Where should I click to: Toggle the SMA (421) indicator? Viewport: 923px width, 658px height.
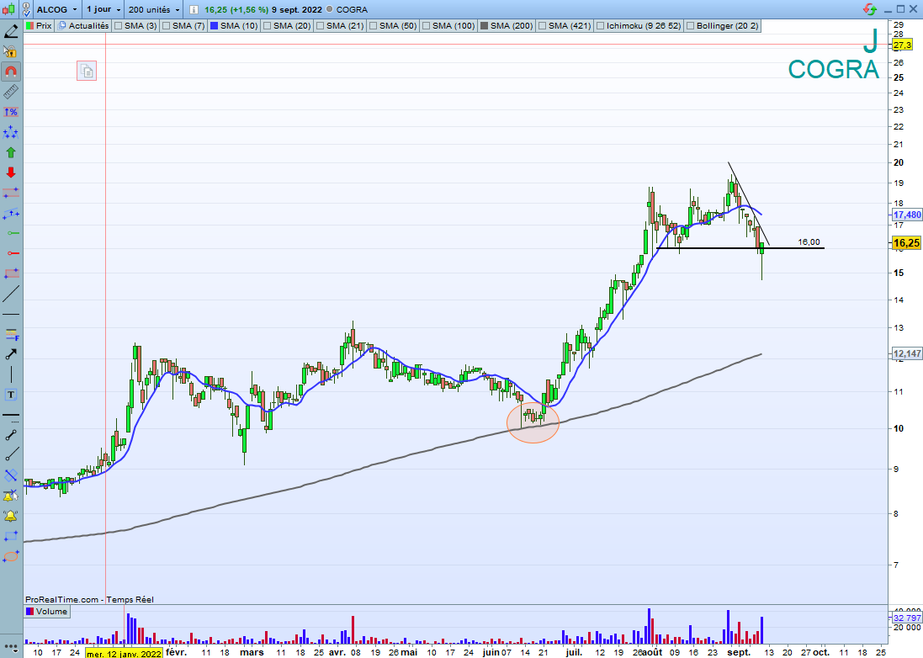pyautogui.click(x=565, y=26)
